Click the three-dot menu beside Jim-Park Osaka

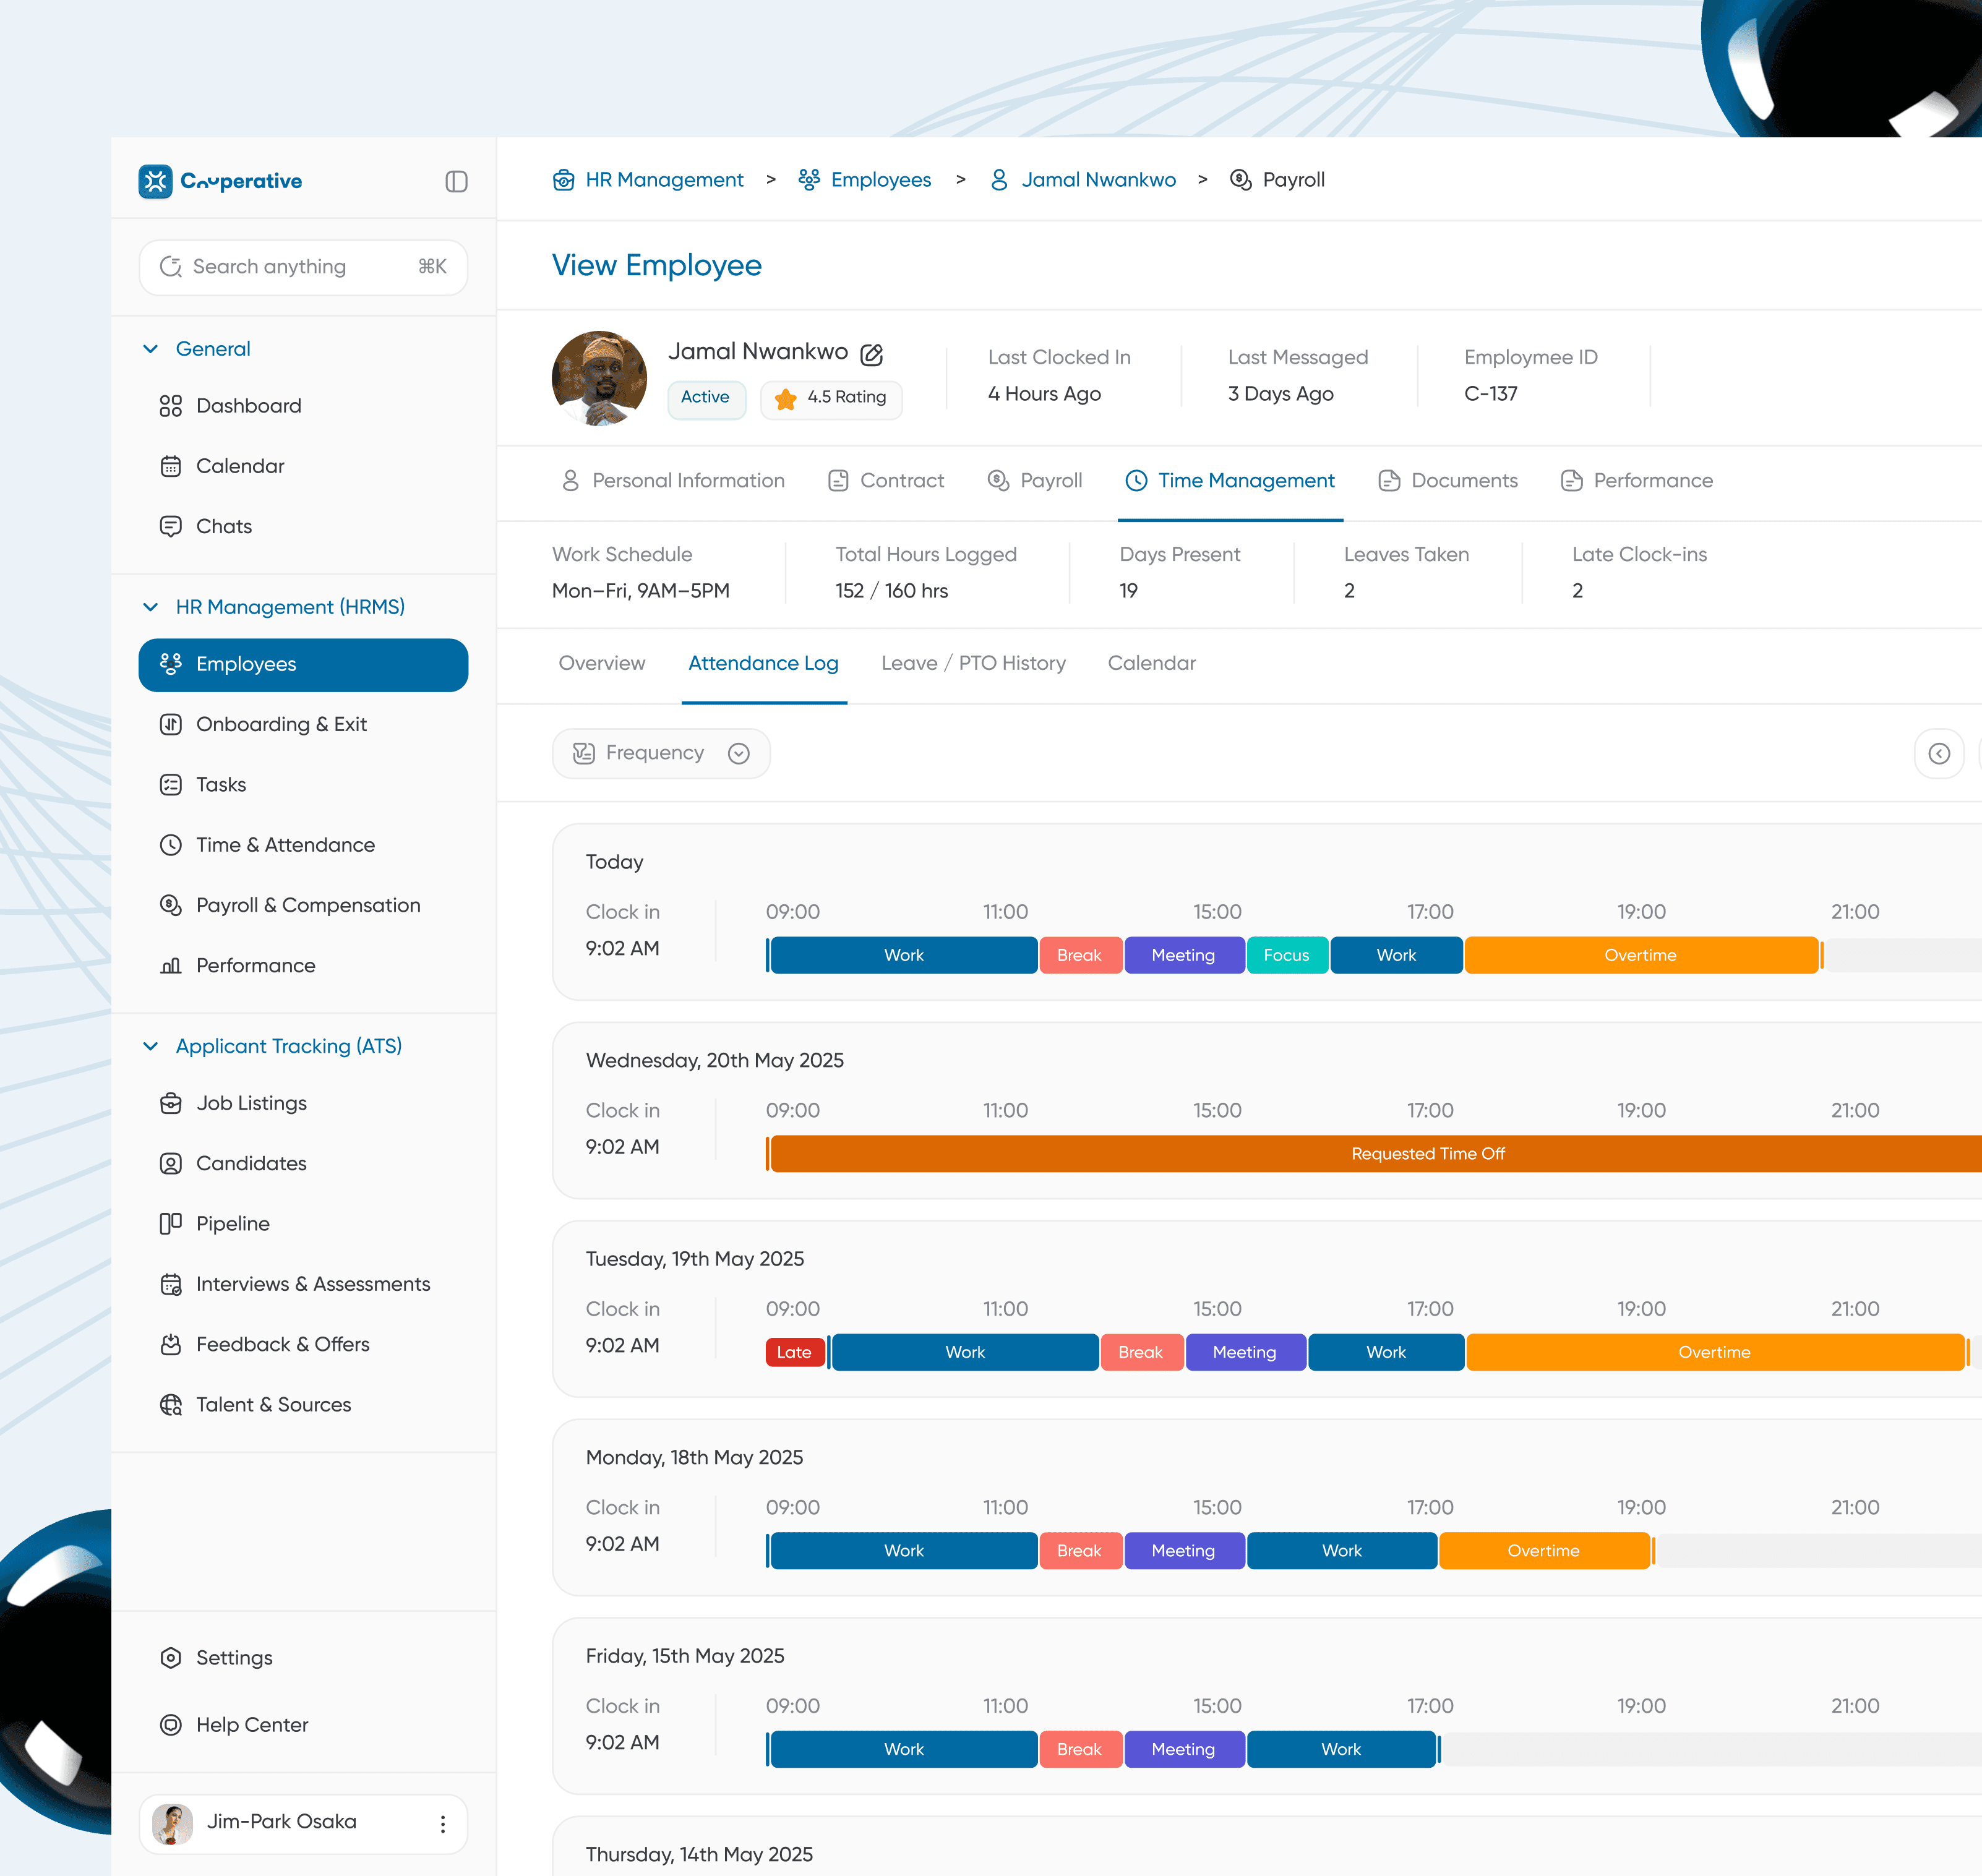click(x=443, y=1823)
